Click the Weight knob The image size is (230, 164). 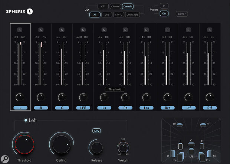(x=123, y=148)
